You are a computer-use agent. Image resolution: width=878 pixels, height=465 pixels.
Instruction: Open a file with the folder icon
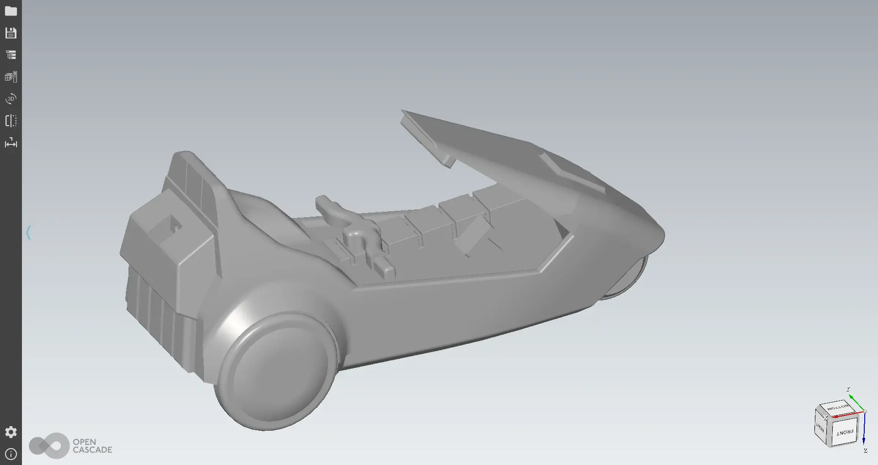click(x=11, y=11)
